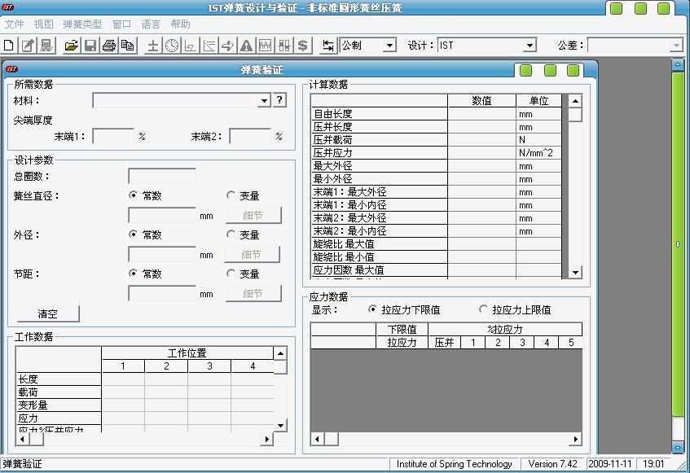This screenshot has width=690, height=473.
Task: Click down arrow of 计算数据 table scrollbar
Action: click(x=576, y=273)
